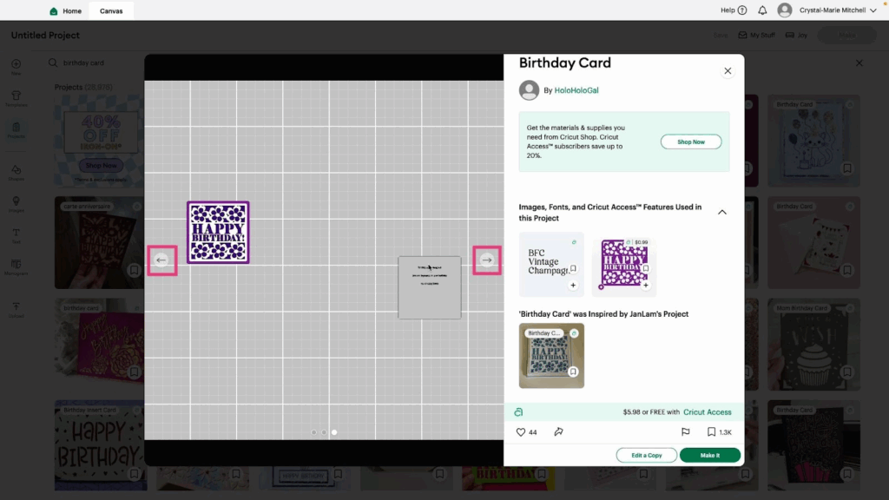Bookmark the purple Happy Birthday image

(646, 268)
